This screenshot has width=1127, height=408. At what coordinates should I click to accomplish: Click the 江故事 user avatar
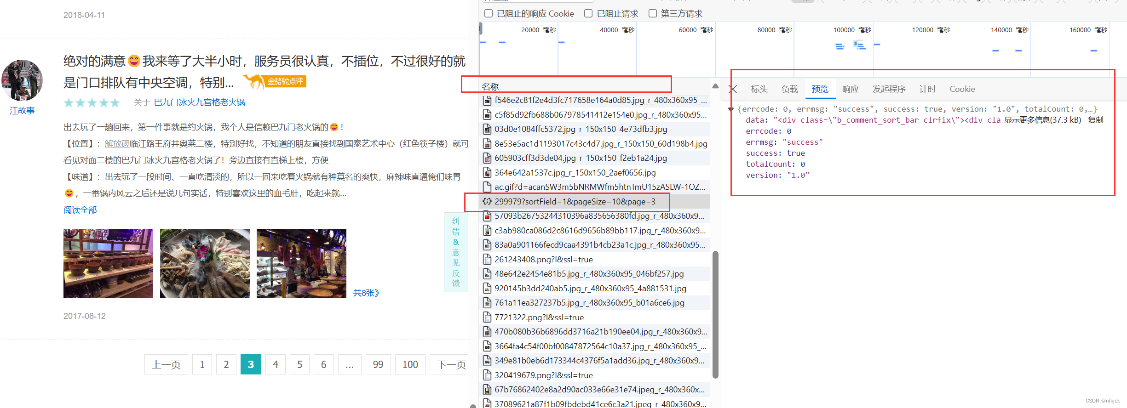22,80
